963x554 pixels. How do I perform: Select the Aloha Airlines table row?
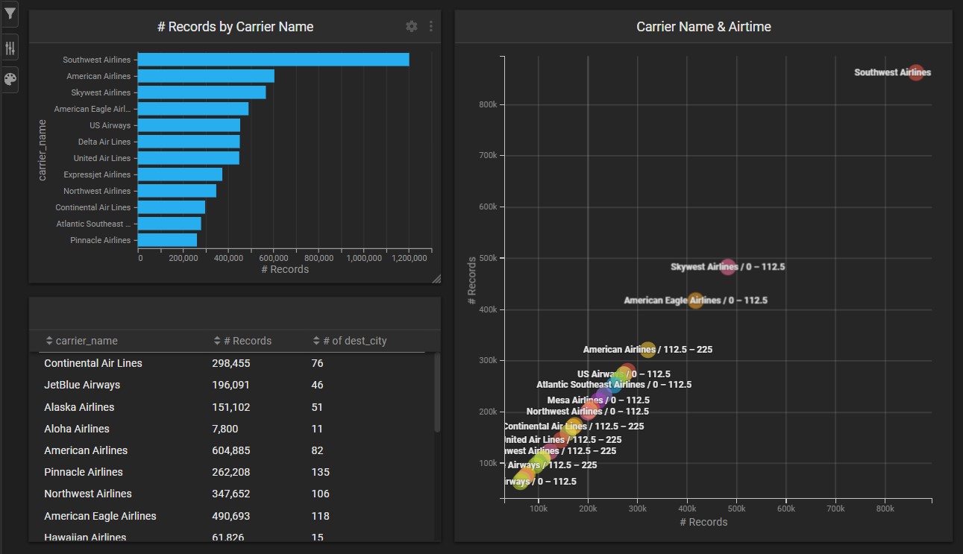pyautogui.click(x=77, y=429)
